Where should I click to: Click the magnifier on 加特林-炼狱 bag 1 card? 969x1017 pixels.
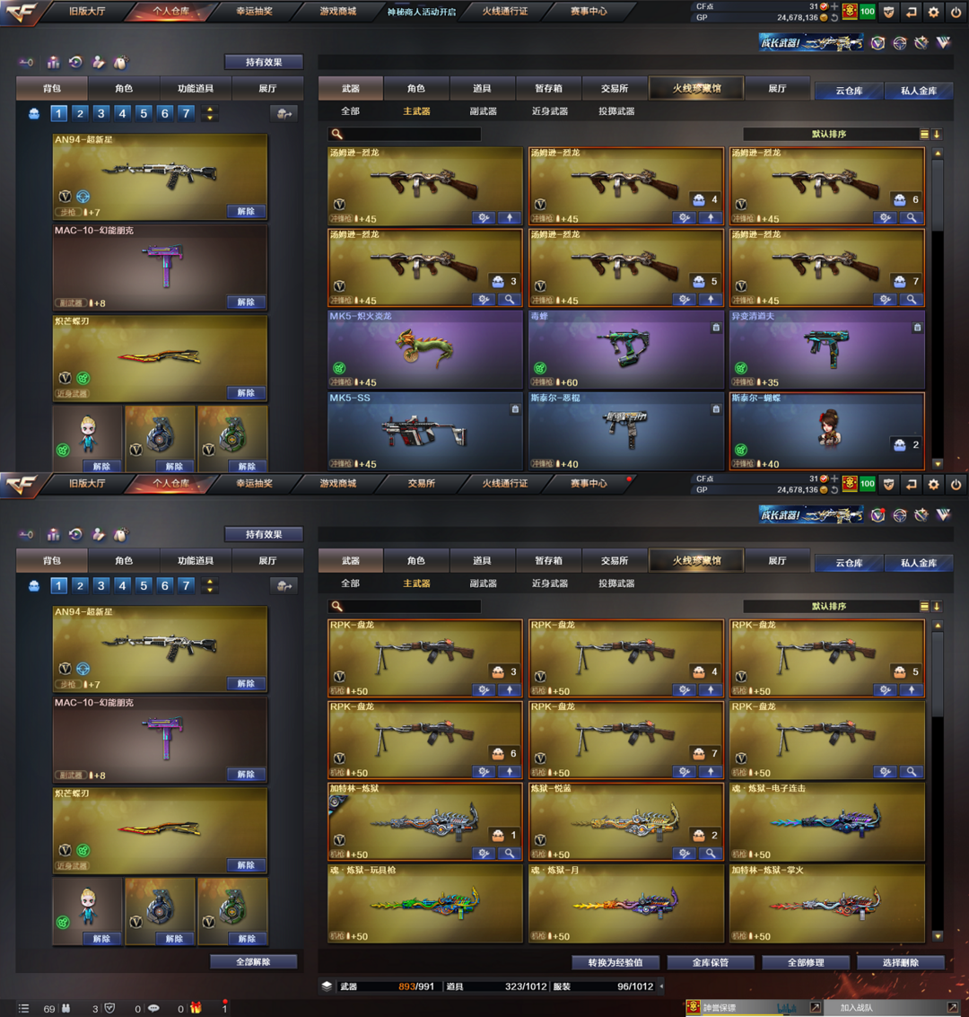click(x=510, y=854)
